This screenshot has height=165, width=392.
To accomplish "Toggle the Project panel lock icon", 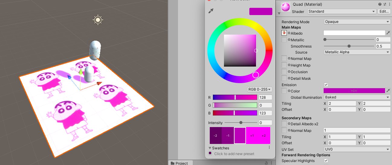I will click(266, 163).
